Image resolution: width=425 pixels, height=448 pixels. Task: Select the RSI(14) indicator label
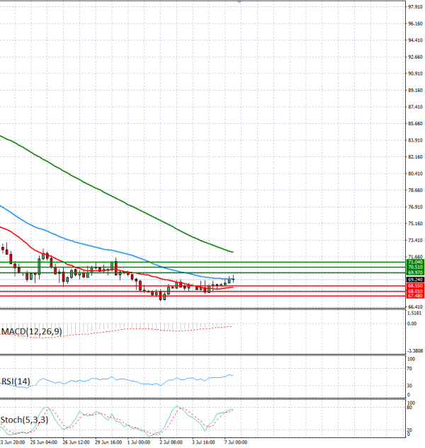tap(16, 381)
